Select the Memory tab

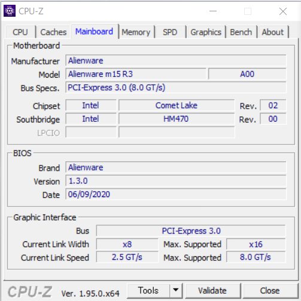136,32
